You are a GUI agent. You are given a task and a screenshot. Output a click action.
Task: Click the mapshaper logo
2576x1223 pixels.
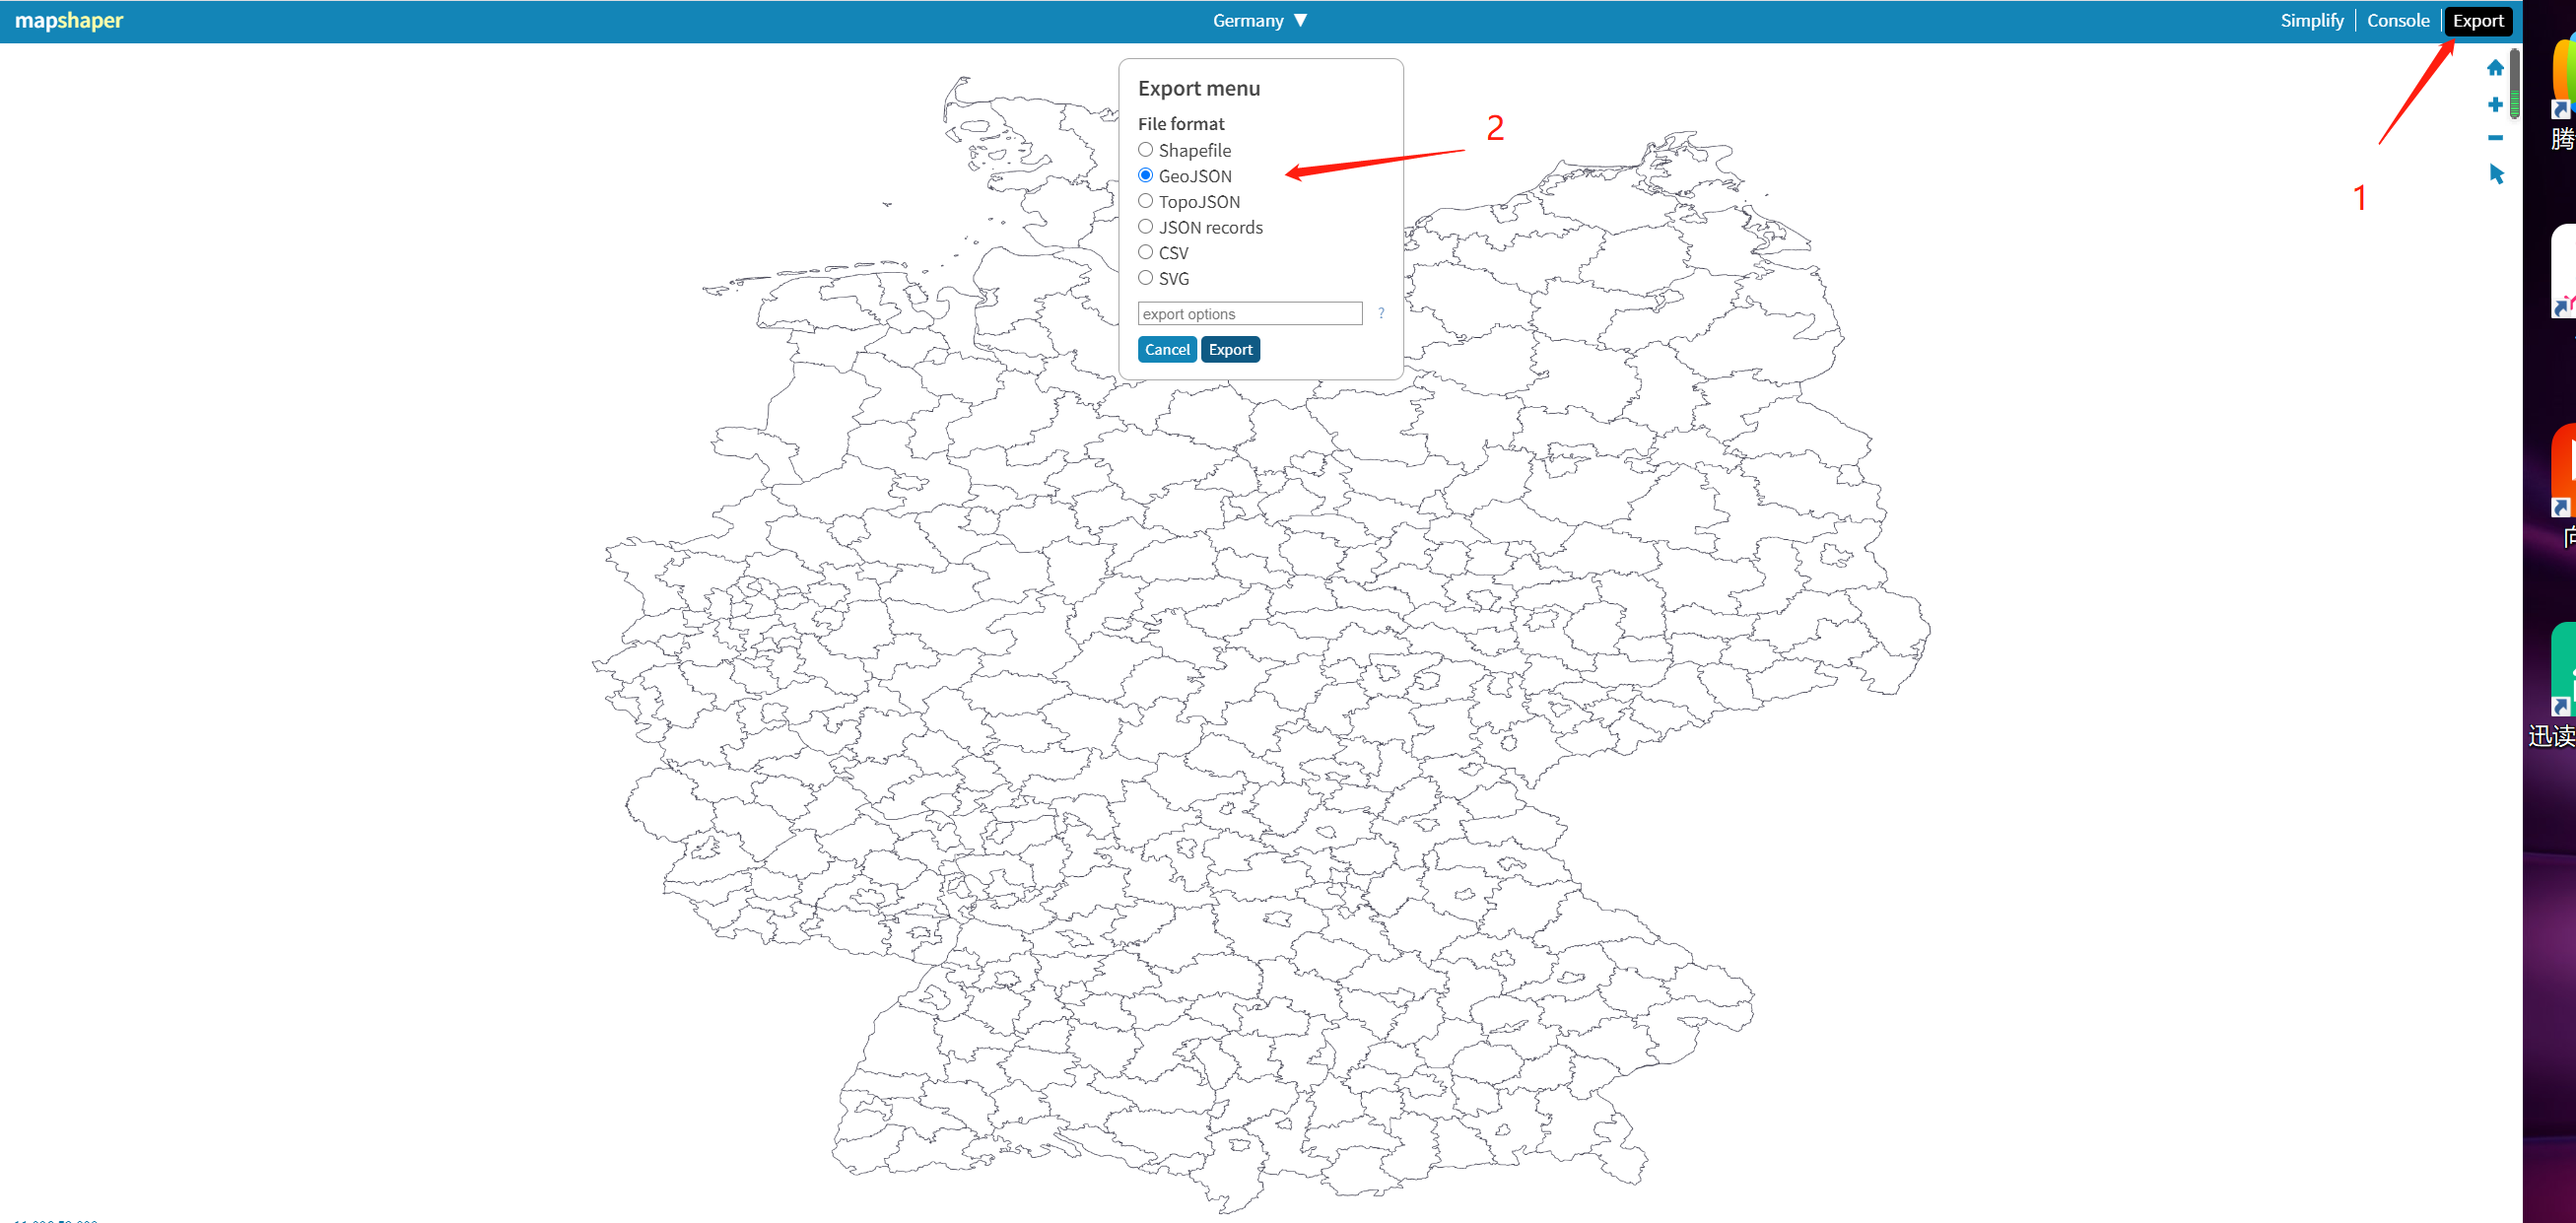(x=69, y=20)
